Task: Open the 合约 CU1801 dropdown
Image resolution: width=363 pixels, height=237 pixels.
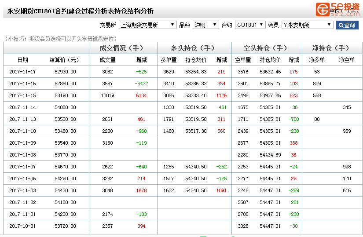Action: tap(250, 25)
